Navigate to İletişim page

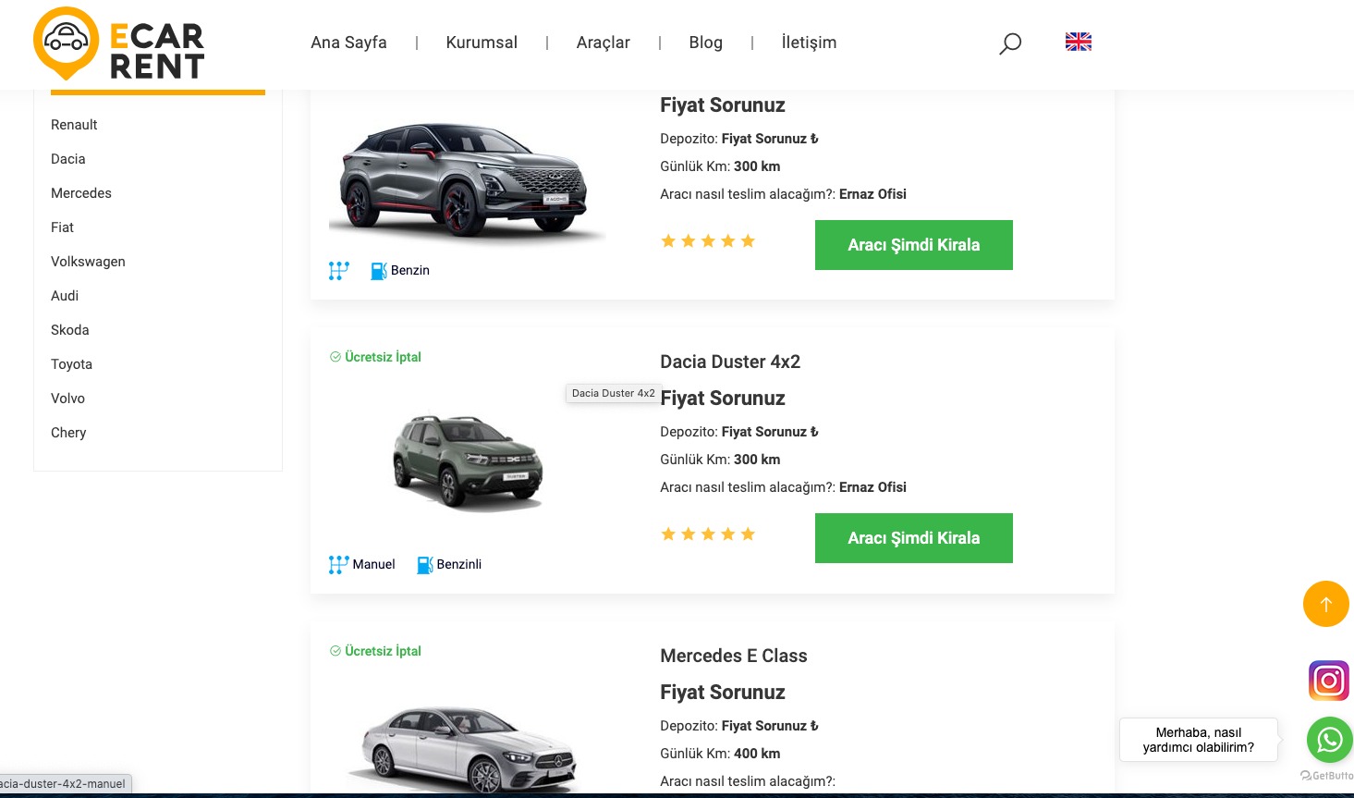[809, 43]
